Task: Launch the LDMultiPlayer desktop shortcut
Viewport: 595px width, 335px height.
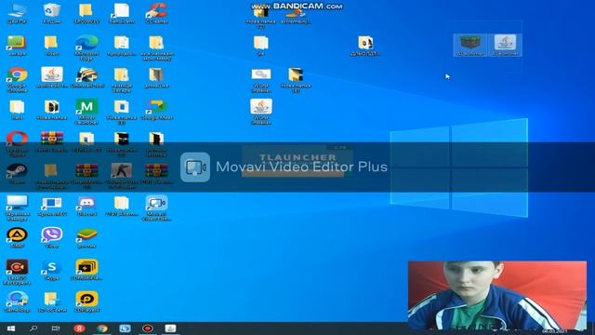Action: (x=86, y=270)
